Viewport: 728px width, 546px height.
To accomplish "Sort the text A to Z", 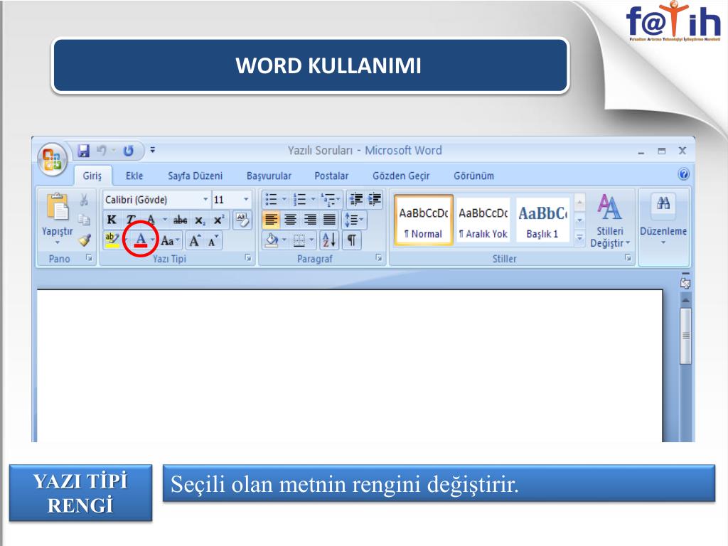I will tap(329, 240).
